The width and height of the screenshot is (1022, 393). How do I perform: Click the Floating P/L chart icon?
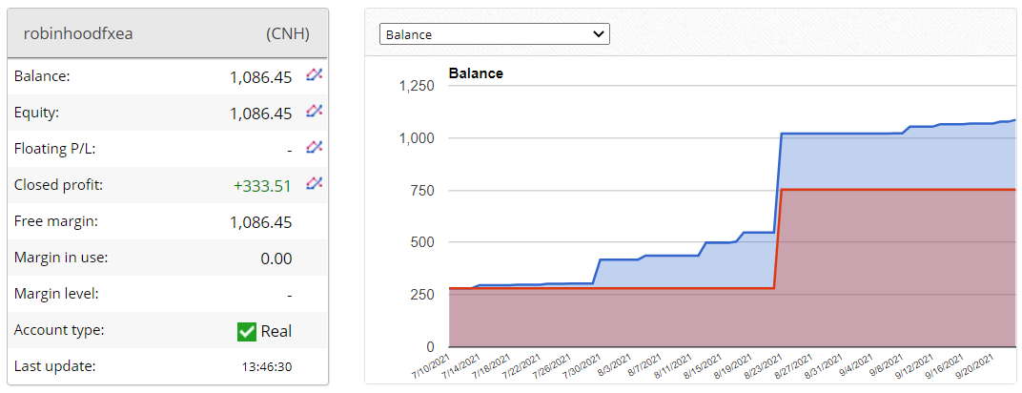click(x=314, y=148)
